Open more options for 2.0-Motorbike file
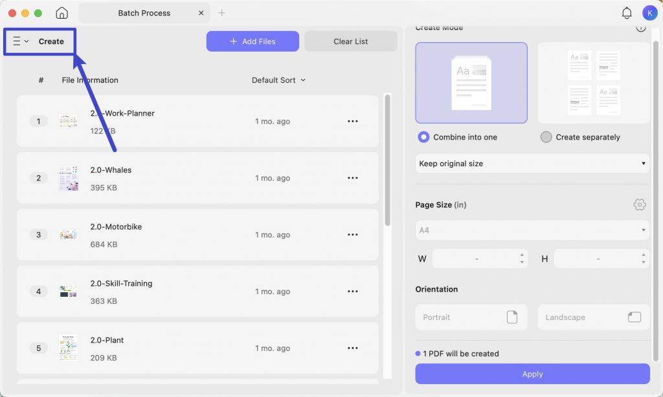 [x=353, y=235]
